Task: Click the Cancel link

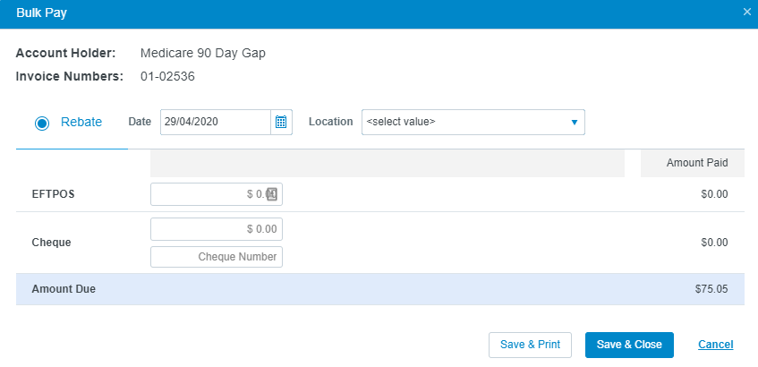Action: coord(715,345)
